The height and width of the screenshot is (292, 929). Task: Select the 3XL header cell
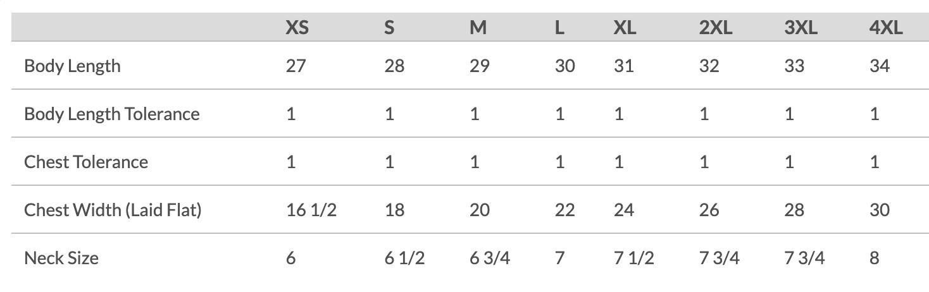coord(801,28)
